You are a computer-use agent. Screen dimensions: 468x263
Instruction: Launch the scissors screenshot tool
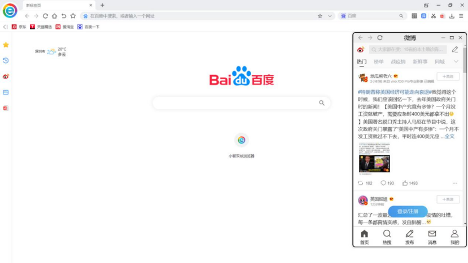434,16
